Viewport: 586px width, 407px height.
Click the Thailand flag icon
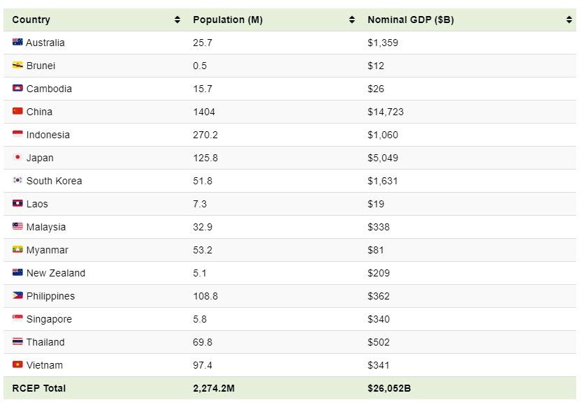pyautogui.click(x=17, y=342)
